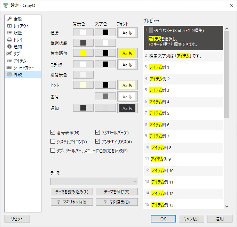Toggle the 番号表示(N) checkbox
The width and height of the screenshot is (237, 227).
click(x=53, y=132)
